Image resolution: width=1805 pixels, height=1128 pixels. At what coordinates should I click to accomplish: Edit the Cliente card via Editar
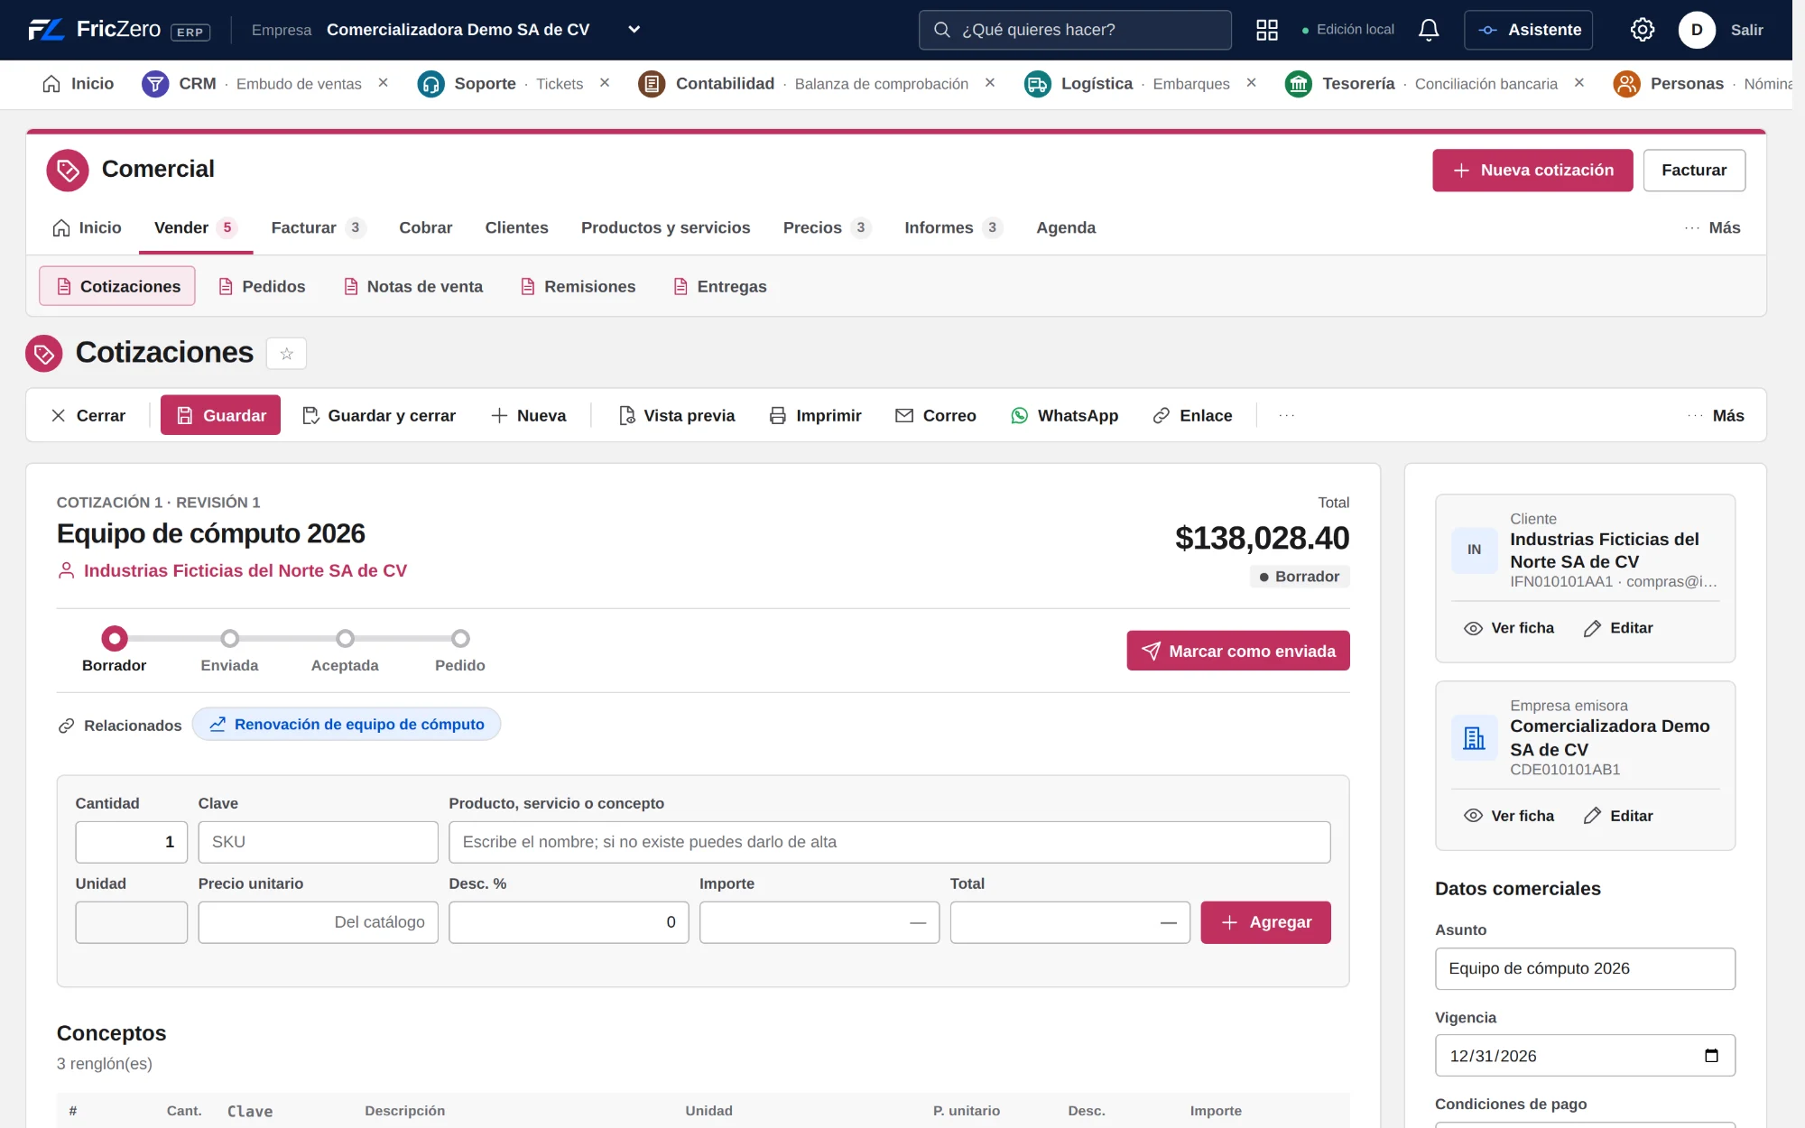(x=1618, y=628)
